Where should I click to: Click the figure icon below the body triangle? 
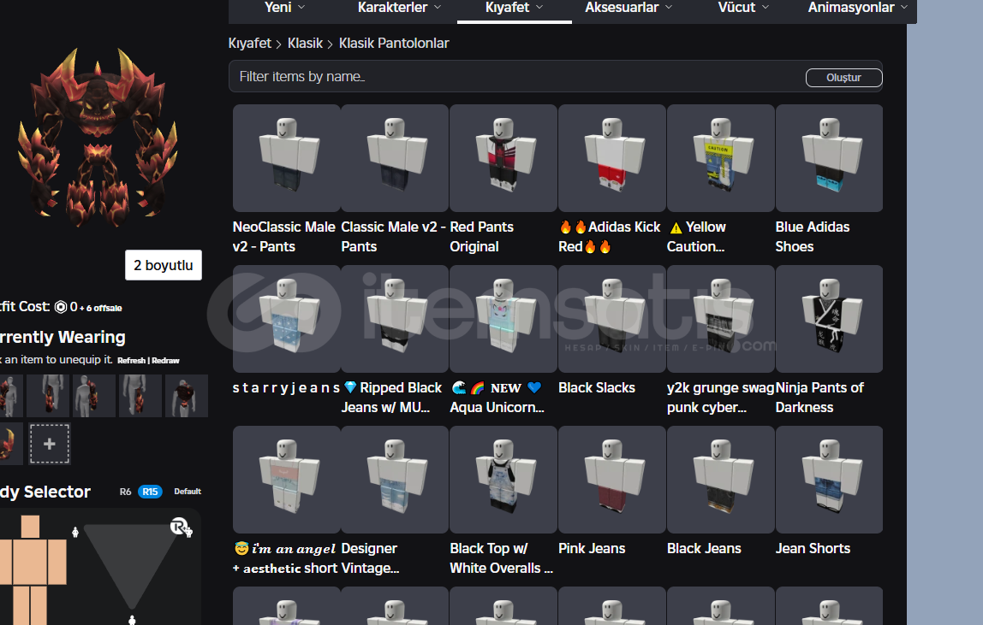[132, 620]
